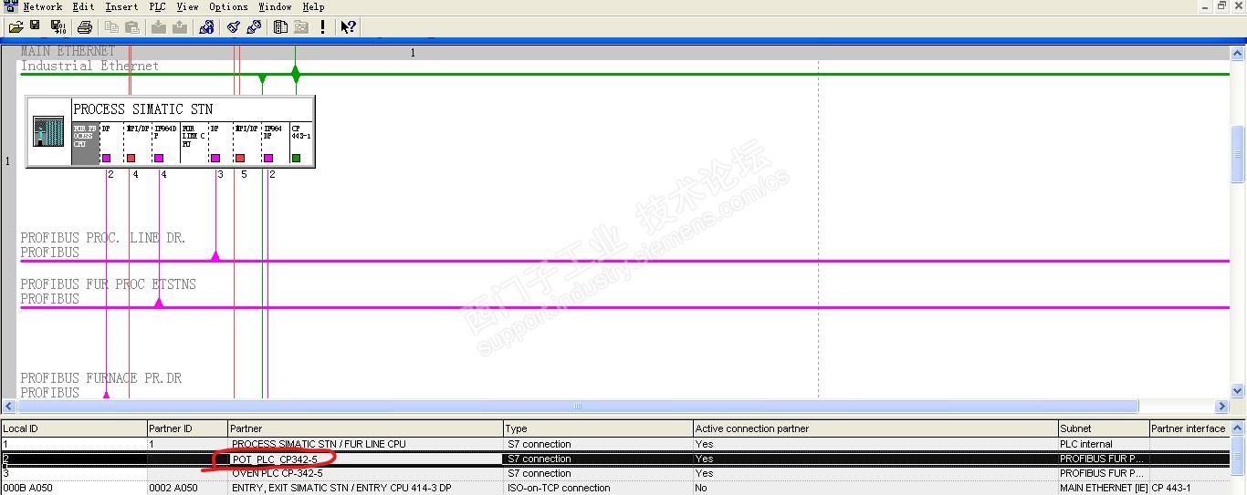Click the green interface square under CP 443-1
Image resolution: width=1247 pixels, height=495 pixels.
pyautogui.click(x=296, y=158)
